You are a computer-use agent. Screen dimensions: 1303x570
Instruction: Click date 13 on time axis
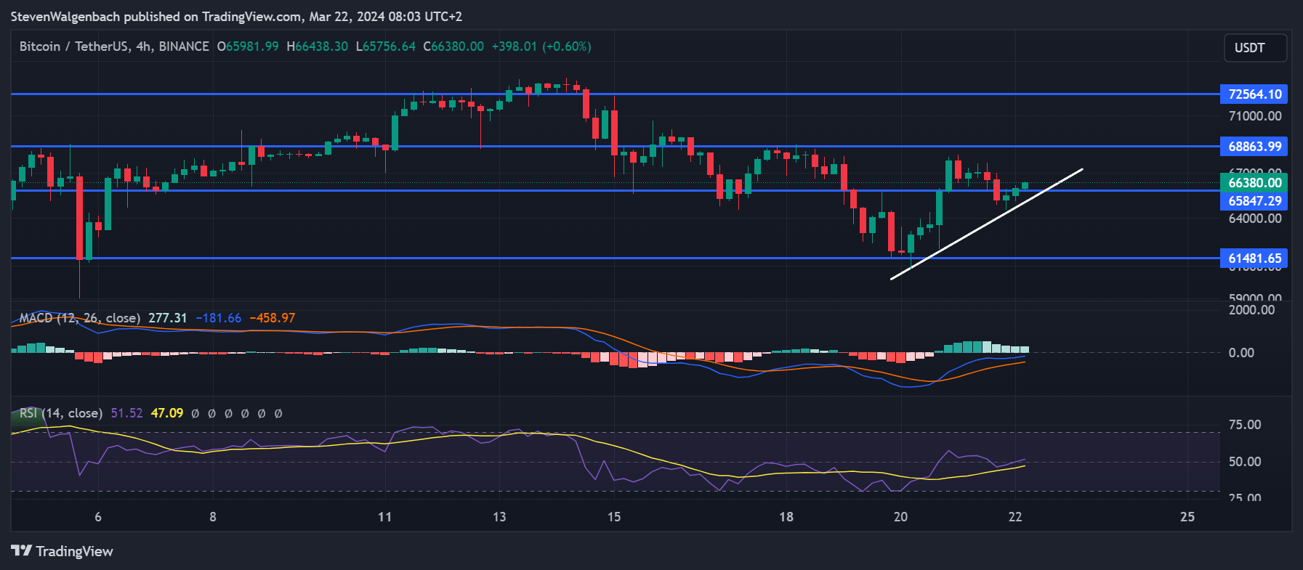click(x=499, y=517)
